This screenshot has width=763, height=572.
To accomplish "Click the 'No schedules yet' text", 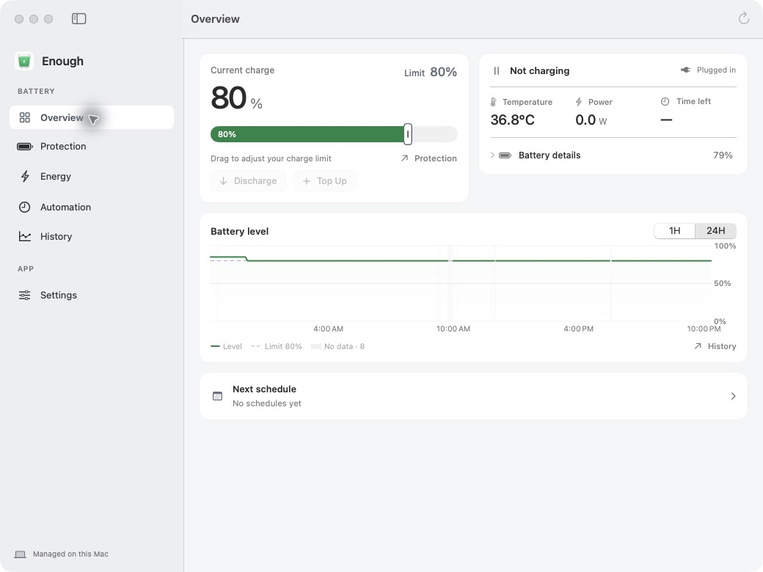I will tap(266, 404).
